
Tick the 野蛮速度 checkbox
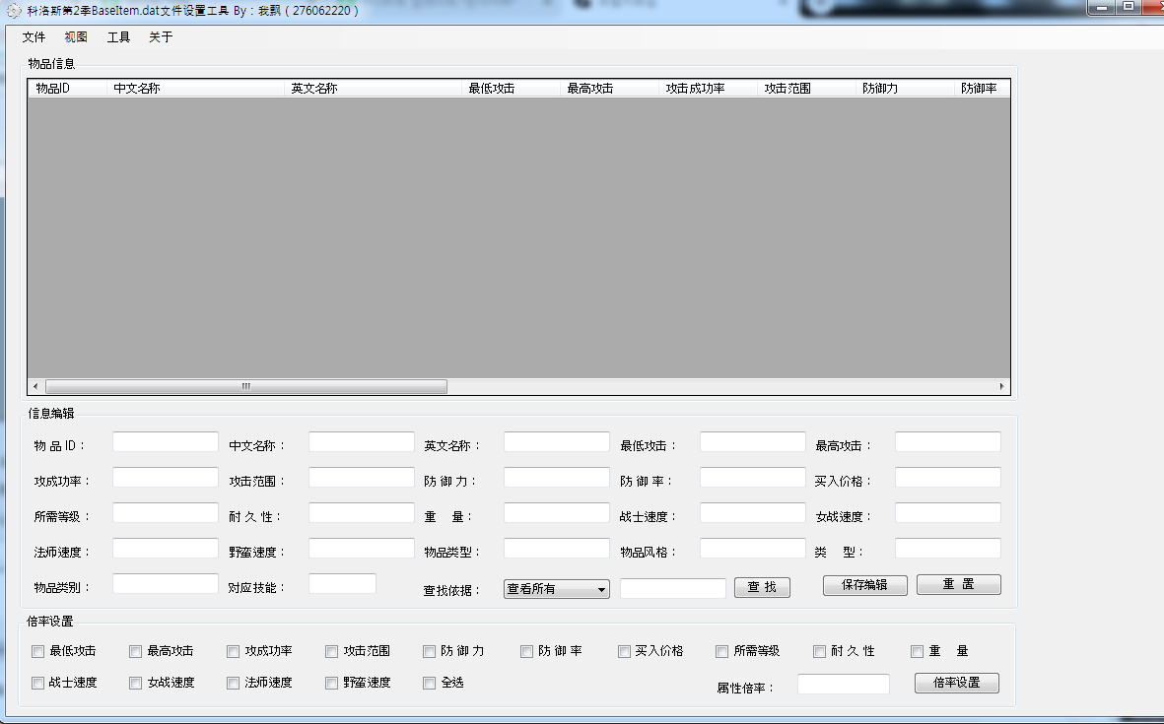332,683
